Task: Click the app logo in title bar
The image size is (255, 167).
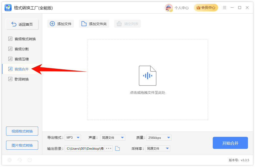Action: coord(8,8)
